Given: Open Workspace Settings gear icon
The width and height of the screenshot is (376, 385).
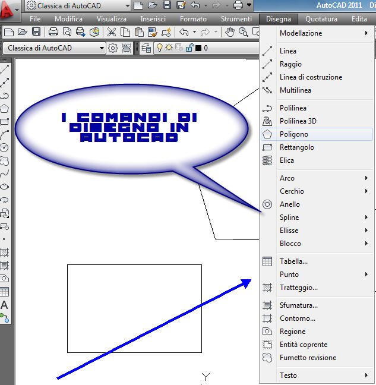Looking at the screenshot, I should [113, 48].
